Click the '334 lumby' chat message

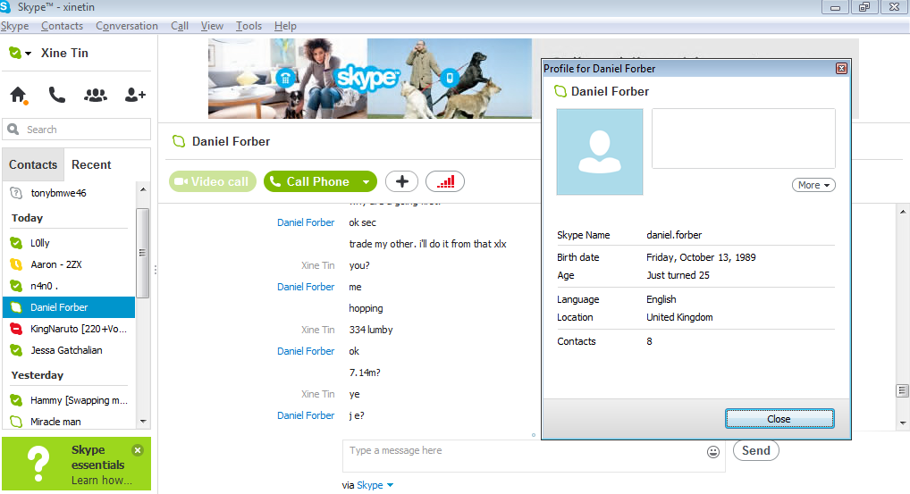[371, 330]
